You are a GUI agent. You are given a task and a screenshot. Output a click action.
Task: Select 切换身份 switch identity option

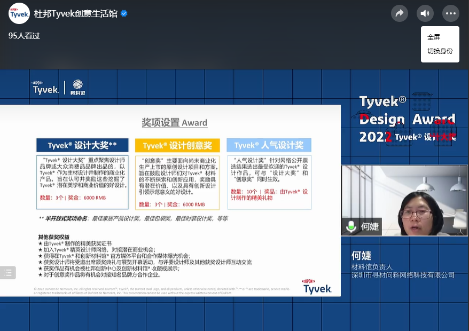tap(440, 51)
